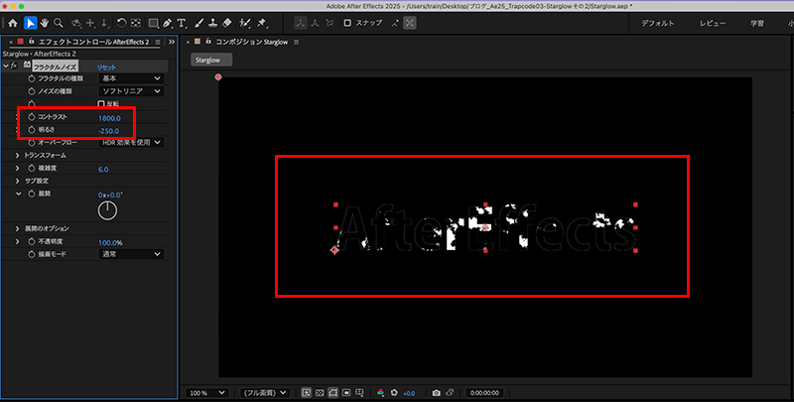Click the view axis mode icon
Screen dimensions: 794x402
pyautogui.click(x=330, y=23)
